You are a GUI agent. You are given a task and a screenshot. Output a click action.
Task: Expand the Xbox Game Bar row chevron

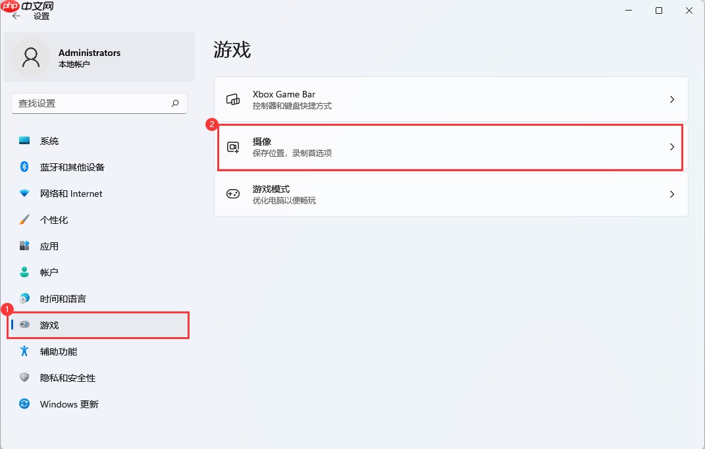671,99
